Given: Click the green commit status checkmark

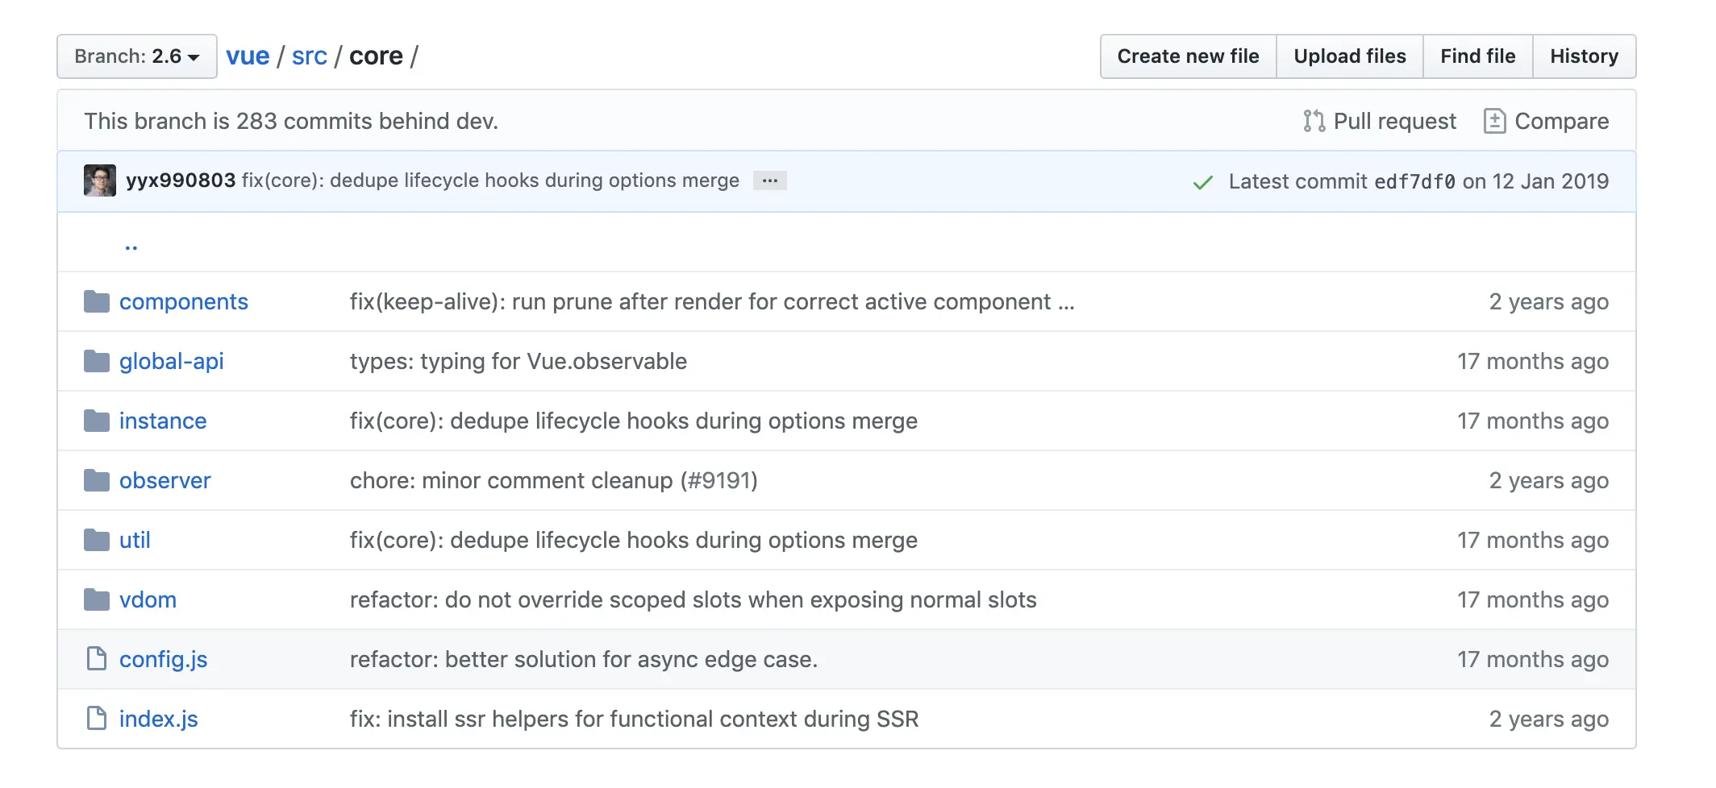Looking at the screenshot, I should click(x=1202, y=182).
